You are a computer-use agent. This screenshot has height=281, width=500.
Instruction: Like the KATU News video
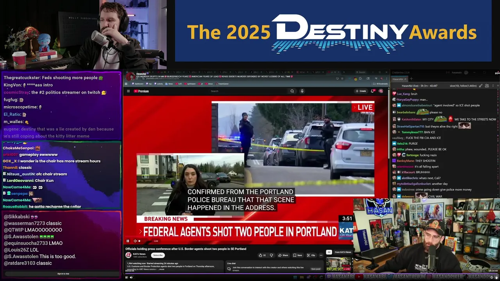point(262,255)
